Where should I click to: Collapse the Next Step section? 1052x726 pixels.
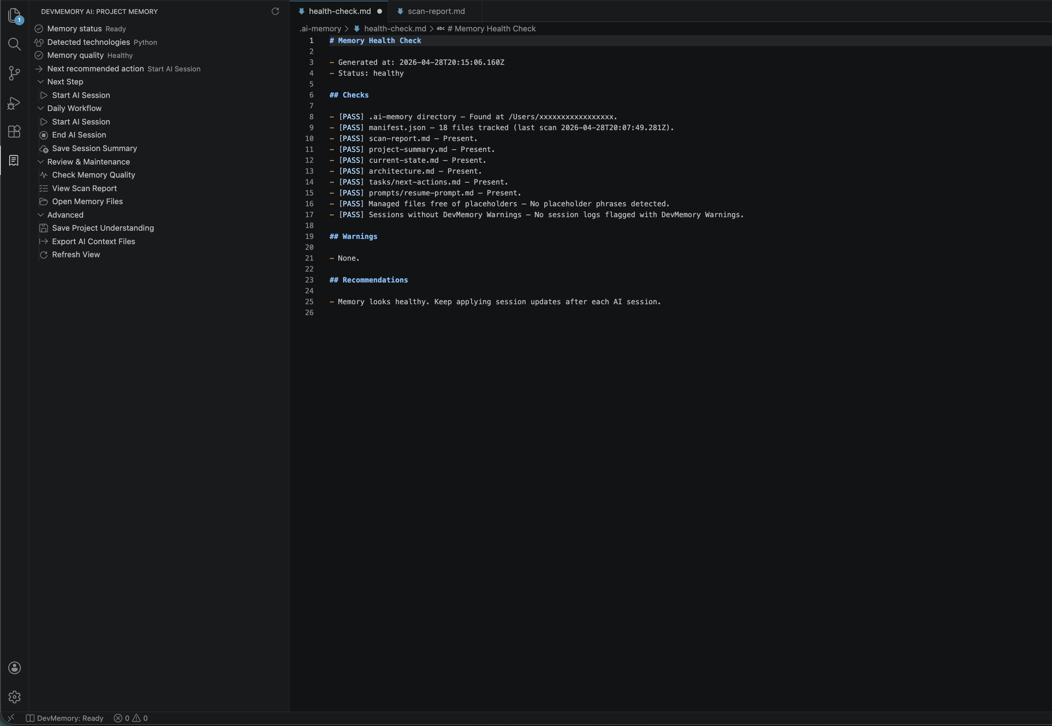coord(41,81)
